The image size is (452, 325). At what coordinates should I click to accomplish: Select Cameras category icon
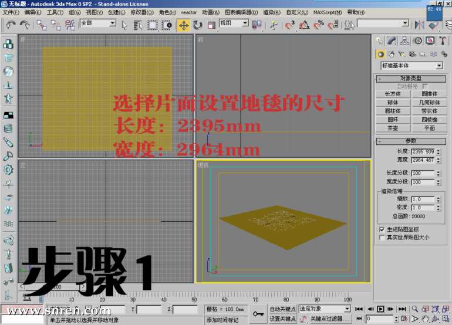pyautogui.click(x=413, y=54)
